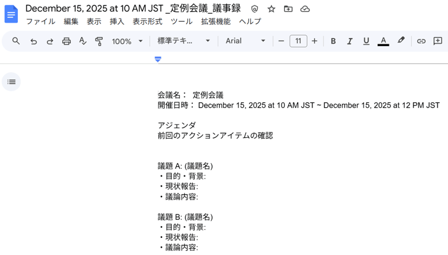Screen dimensions: 448x255
Task: Click the font size field
Action: (x=298, y=41)
